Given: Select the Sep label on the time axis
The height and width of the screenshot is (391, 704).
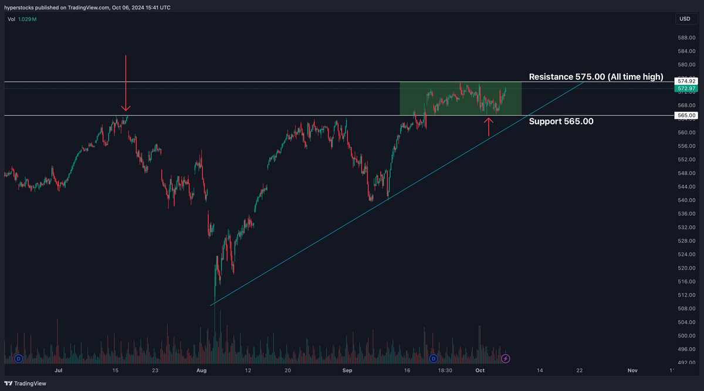Looking at the screenshot, I should point(347,370).
